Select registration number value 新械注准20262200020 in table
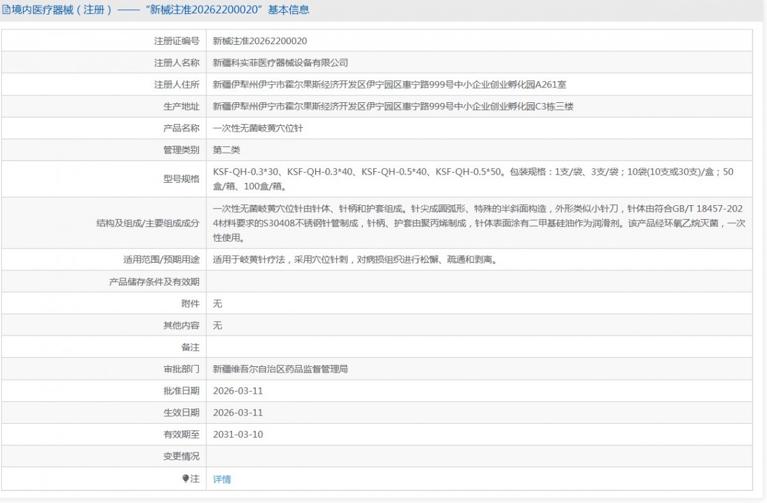 point(260,41)
